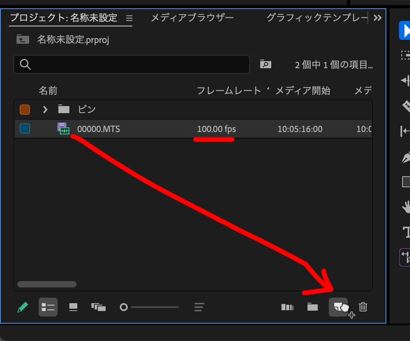Select the 00000.MTS clip name
This screenshot has width=410, height=341.
[x=99, y=129]
